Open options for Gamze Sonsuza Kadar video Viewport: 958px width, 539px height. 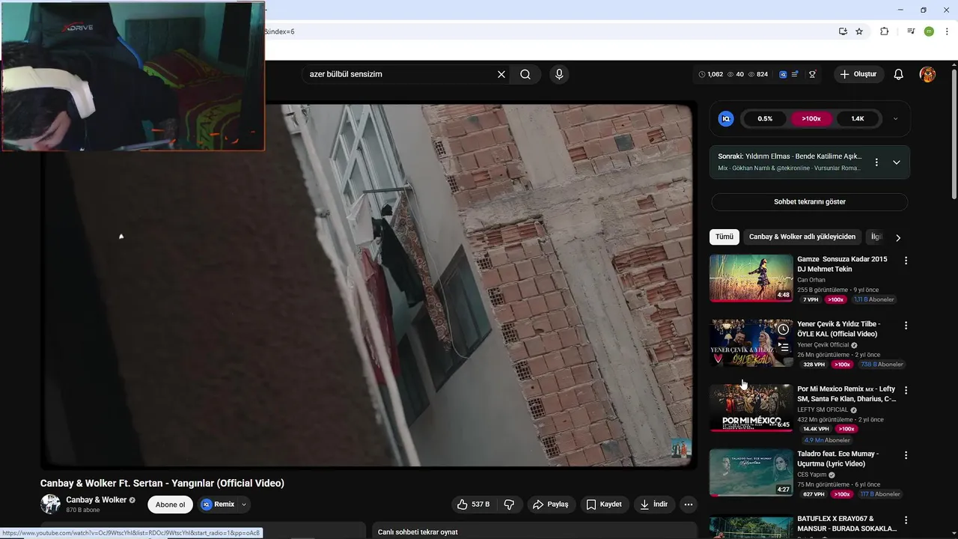906,261
